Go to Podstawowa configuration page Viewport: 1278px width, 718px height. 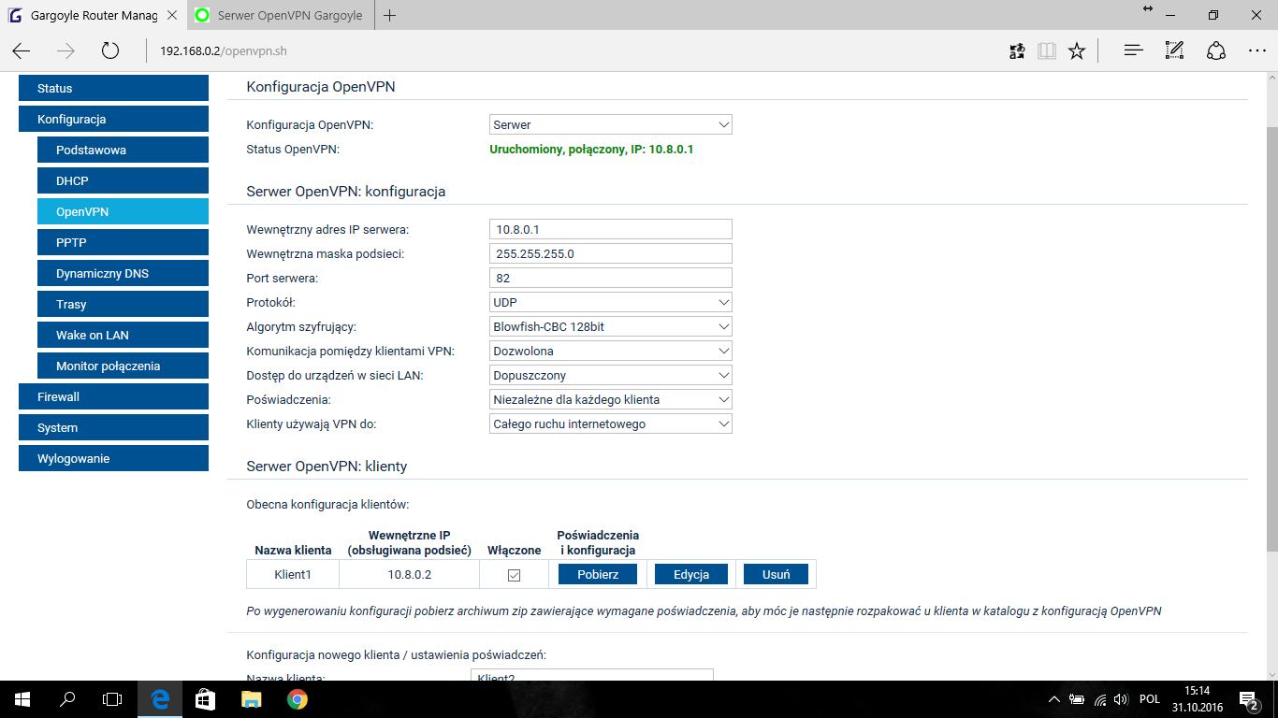(x=123, y=150)
